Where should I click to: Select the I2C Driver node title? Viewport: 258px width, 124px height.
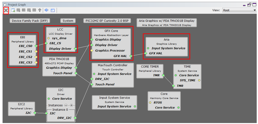coord(61,90)
